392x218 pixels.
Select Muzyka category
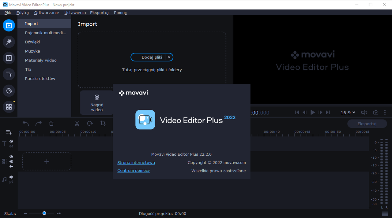tap(44, 51)
